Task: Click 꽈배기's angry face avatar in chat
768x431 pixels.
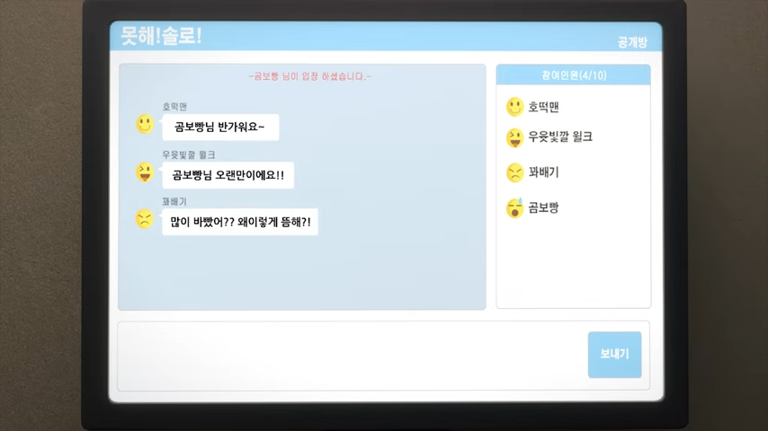Action: point(145,219)
